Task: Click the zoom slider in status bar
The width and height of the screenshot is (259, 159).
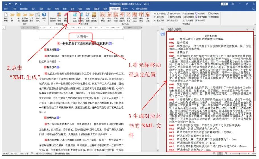Action: click(240, 154)
